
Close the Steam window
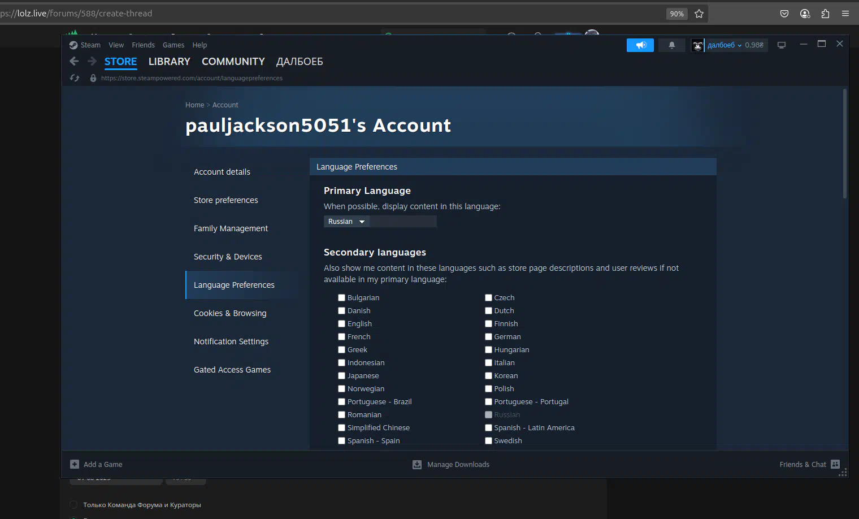tap(840, 44)
